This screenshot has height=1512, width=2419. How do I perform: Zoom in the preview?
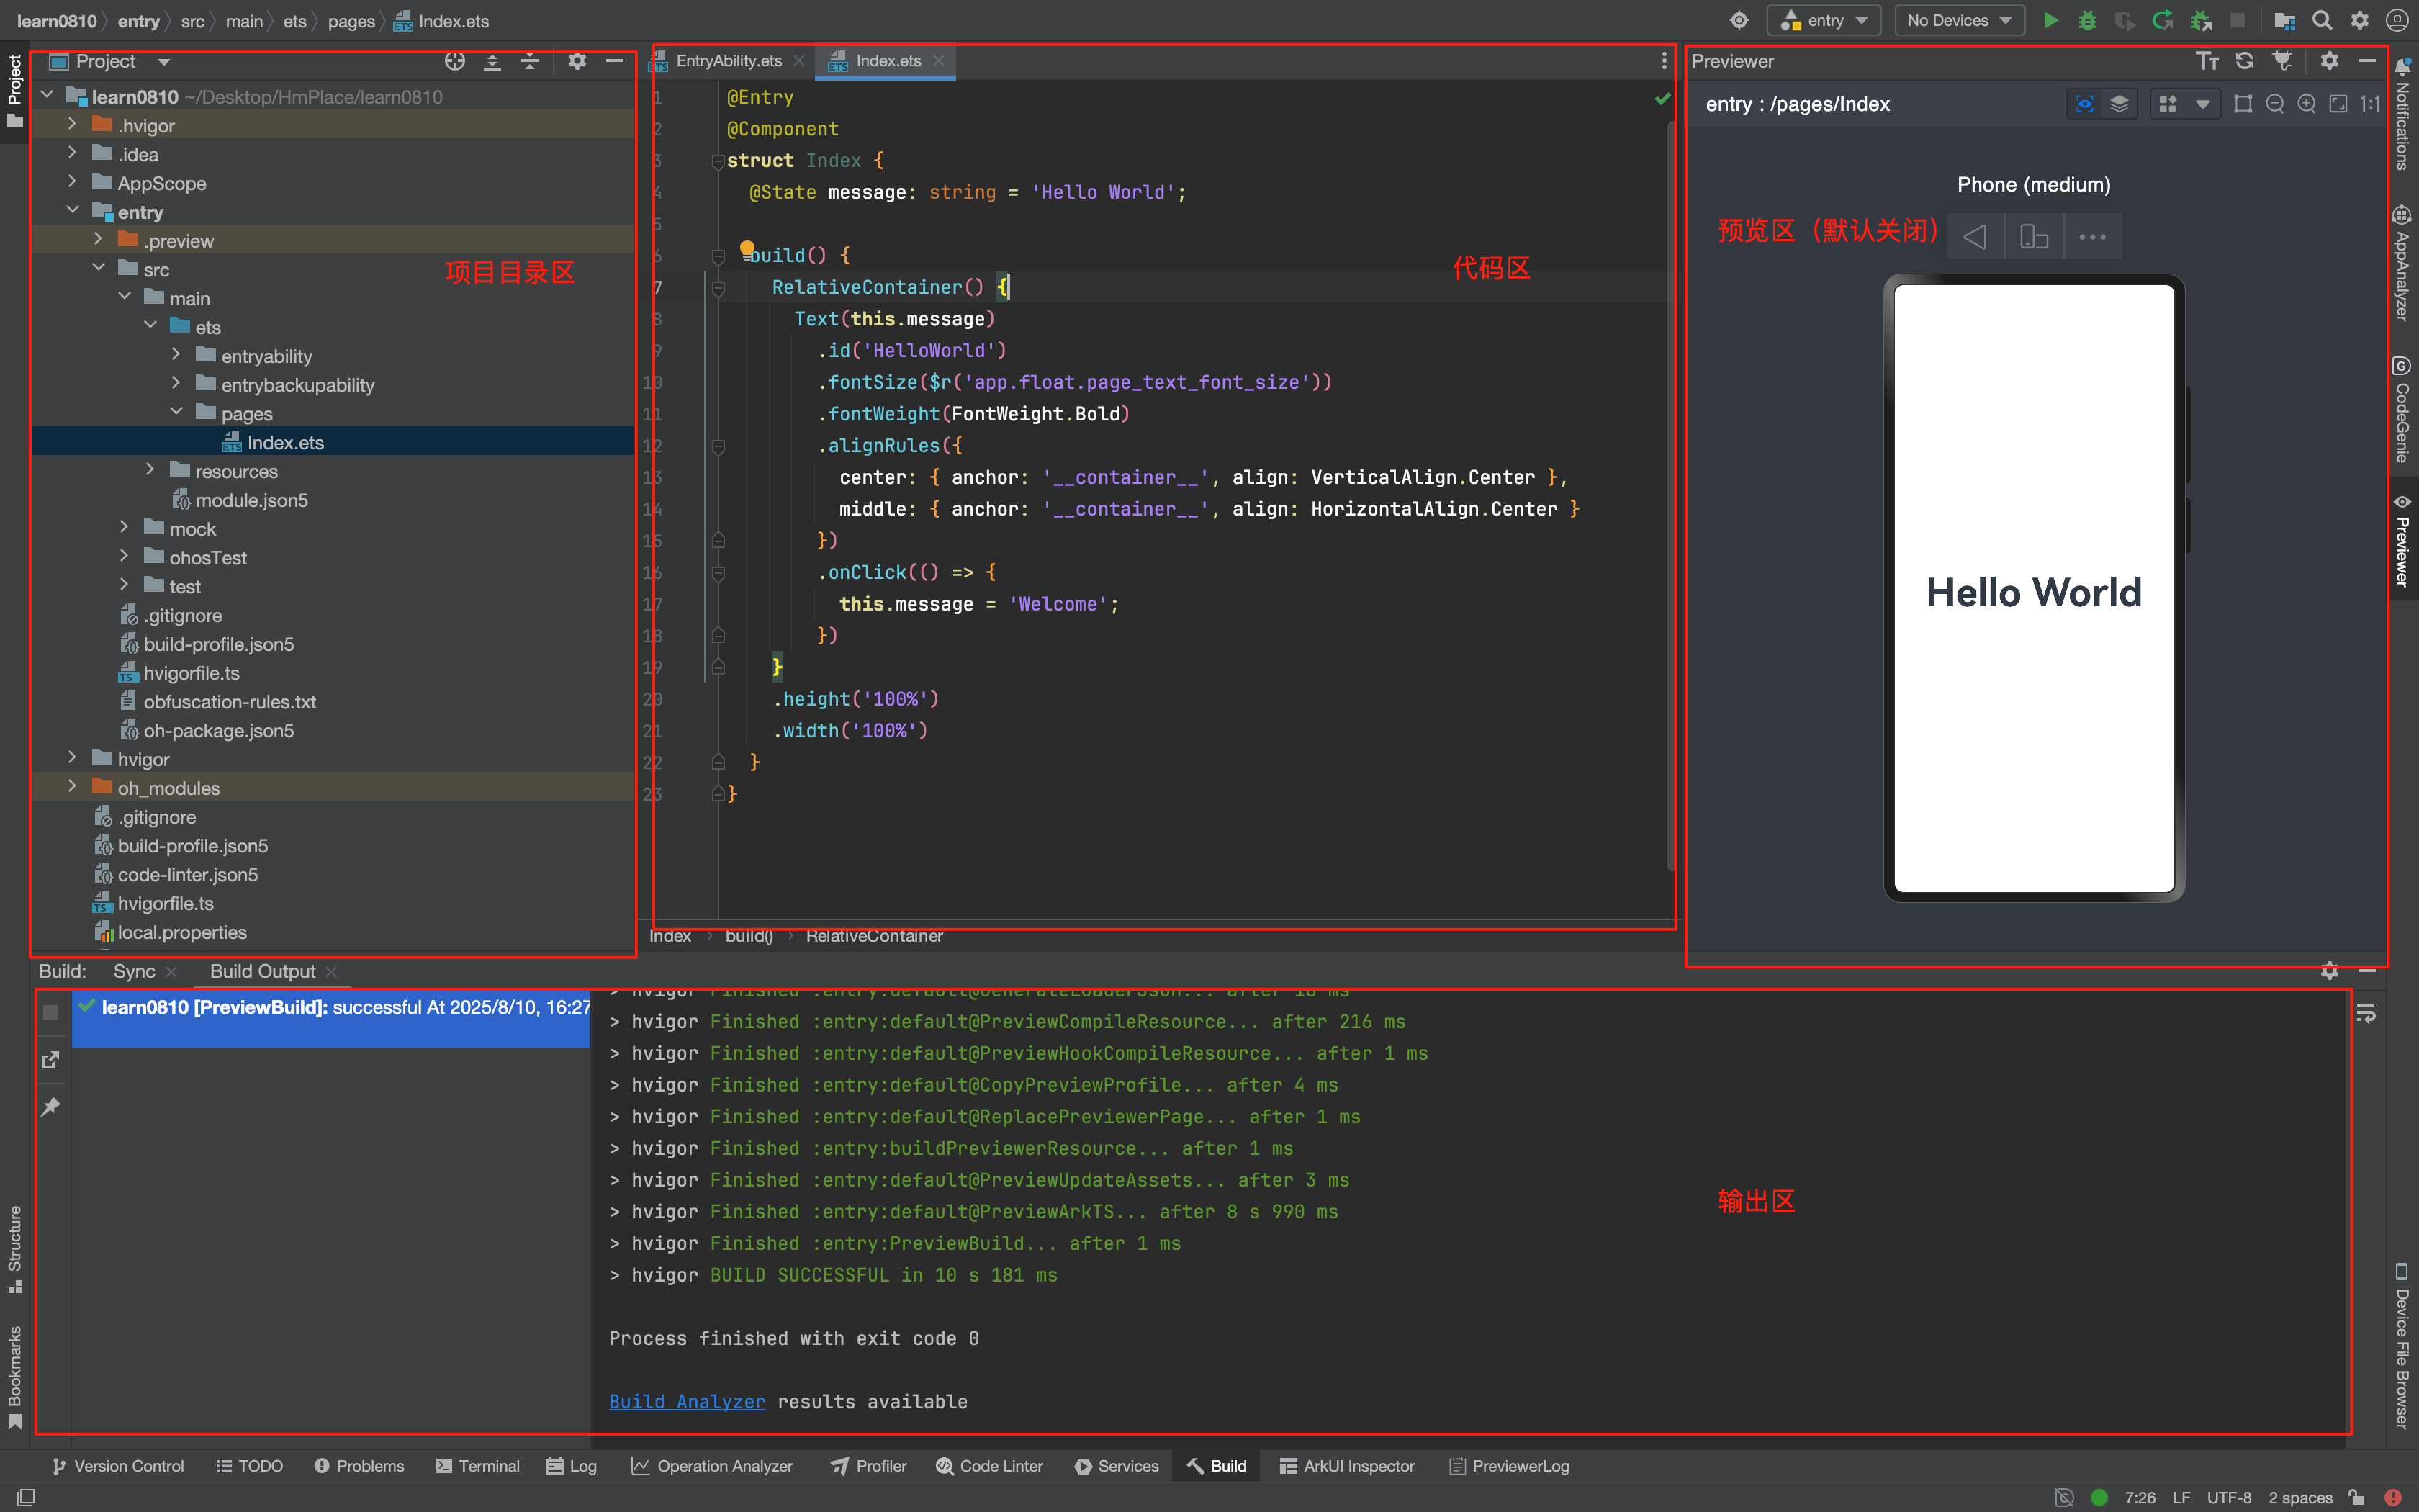(x=2307, y=104)
